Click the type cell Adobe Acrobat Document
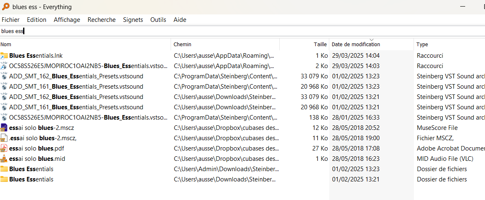 click(451, 148)
